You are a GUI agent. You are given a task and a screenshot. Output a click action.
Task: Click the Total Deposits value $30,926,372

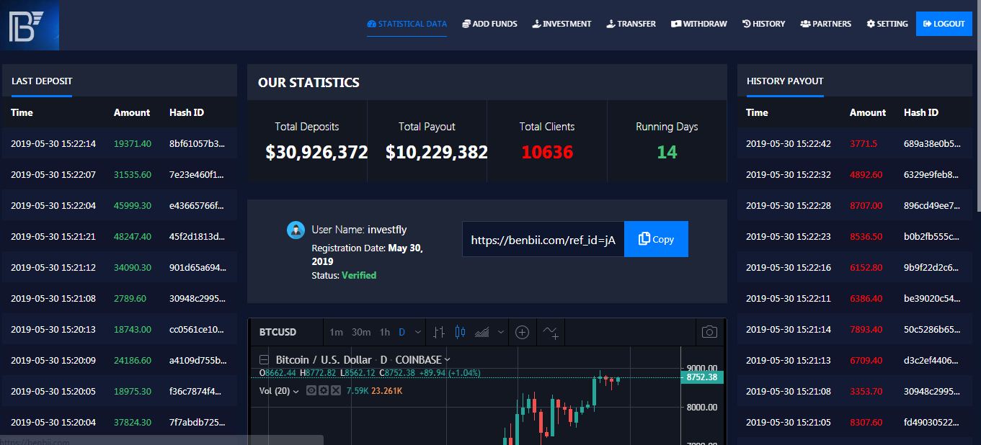(x=316, y=152)
